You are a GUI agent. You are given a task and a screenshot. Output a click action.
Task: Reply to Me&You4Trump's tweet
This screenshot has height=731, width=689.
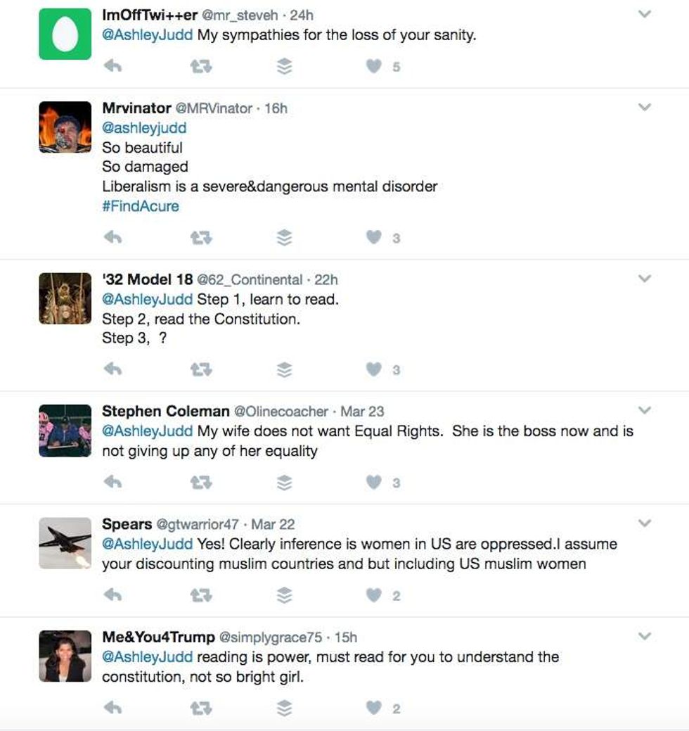tap(112, 708)
